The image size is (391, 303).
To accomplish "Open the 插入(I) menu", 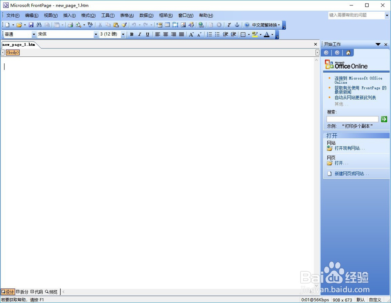I will point(69,16).
